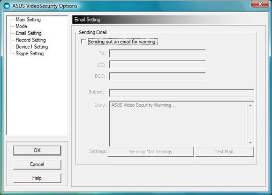The image size is (272, 195).
Task: Open the Mode settings page
Action: (21, 26)
